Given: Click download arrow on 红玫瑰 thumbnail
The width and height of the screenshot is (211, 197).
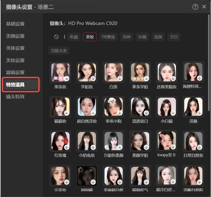Looking at the screenshot, I should (x=67, y=147).
